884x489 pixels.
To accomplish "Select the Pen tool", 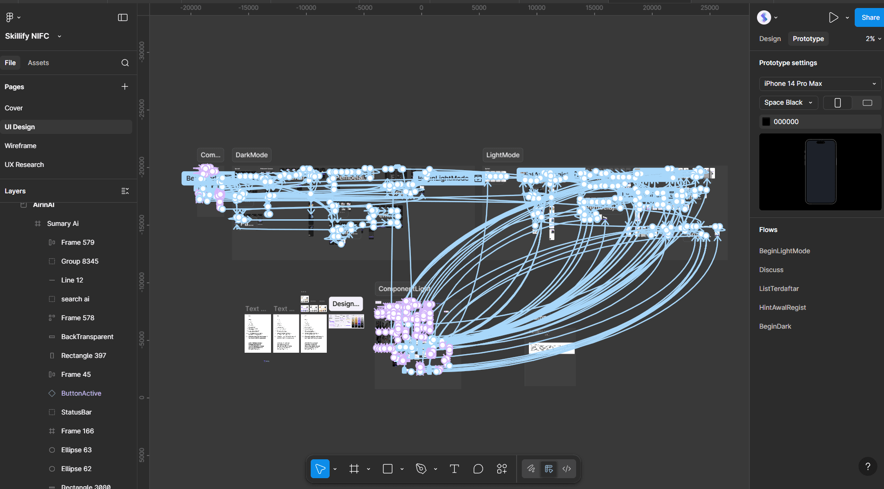I will tap(421, 469).
